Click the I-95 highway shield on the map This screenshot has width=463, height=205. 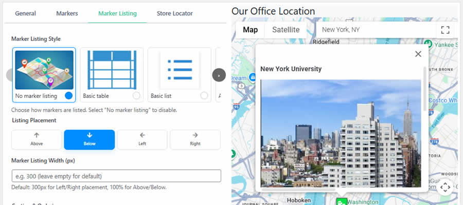(x=237, y=106)
